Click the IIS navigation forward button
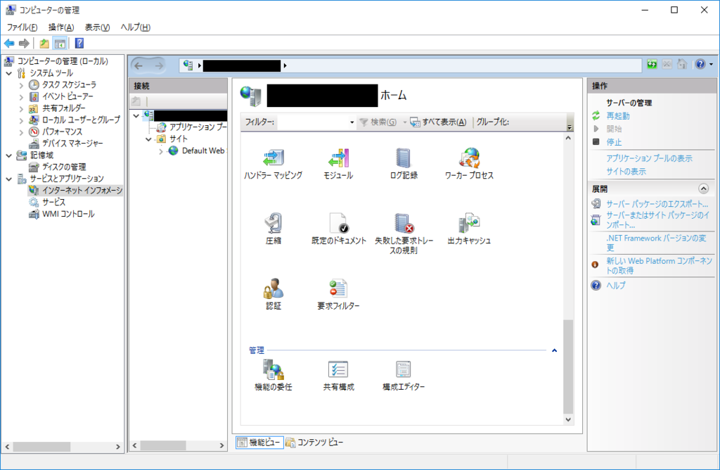The height and width of the screenshot is (470, 720). coord(159,65)
